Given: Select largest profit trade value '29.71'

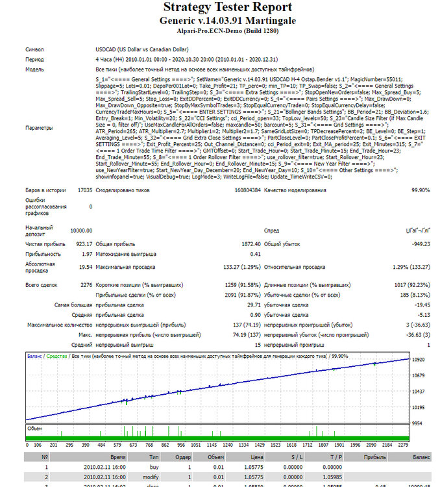Looking at the screenshot, I should (254, 305).
